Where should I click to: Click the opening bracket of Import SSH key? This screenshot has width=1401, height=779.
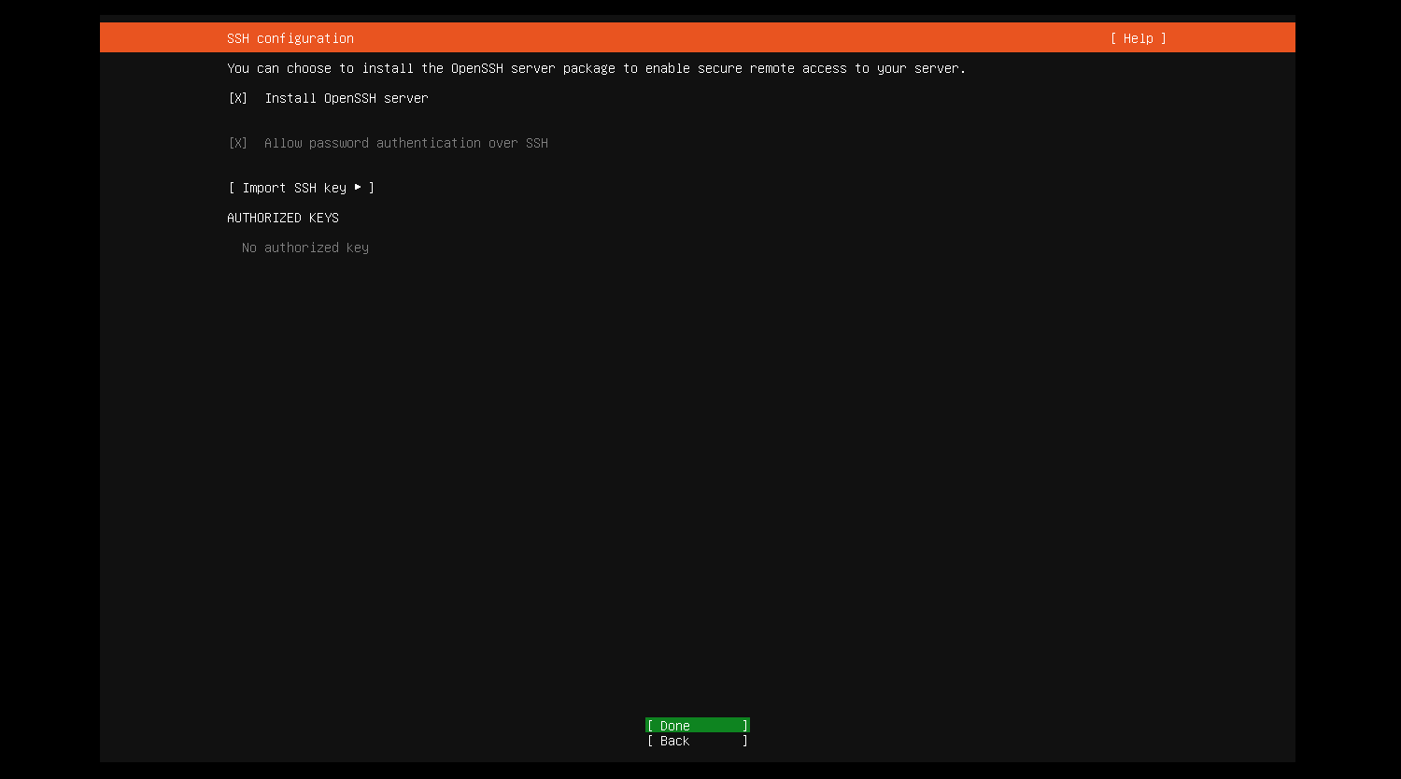point(232,188)
